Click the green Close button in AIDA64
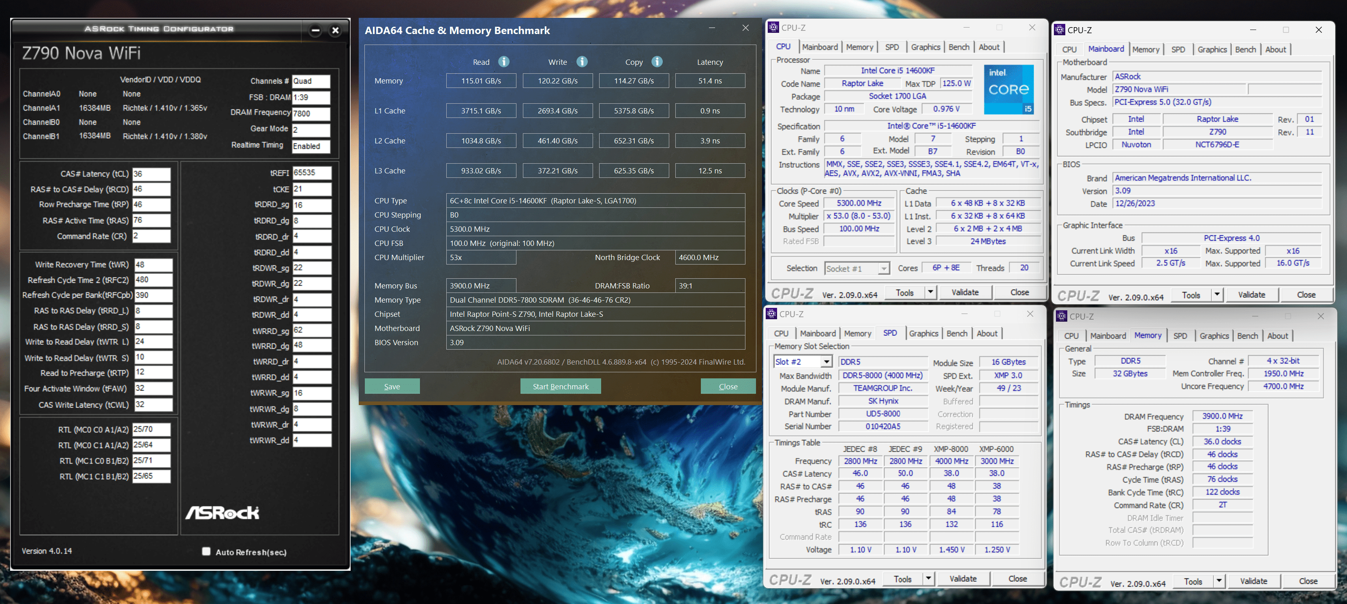The height and width of the screenshot is (604, 1347). click(728, 386)
